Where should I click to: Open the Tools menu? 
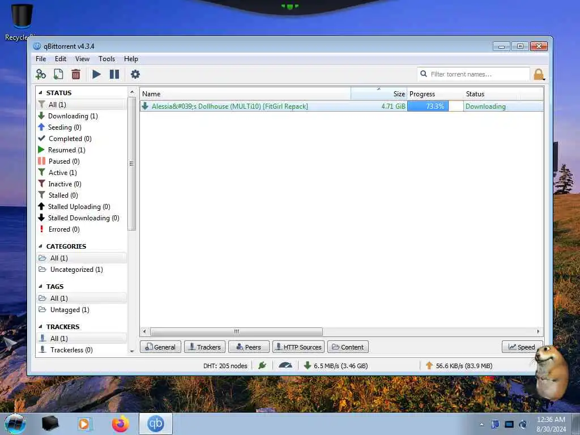point(106,59)
